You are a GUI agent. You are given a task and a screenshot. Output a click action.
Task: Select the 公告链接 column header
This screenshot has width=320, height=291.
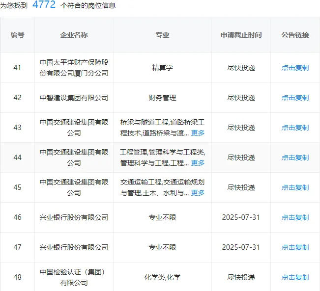(295, 35)
